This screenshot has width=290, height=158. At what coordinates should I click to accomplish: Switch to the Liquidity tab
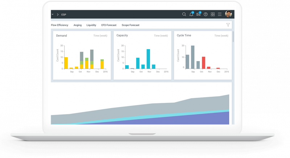(91, 25)
